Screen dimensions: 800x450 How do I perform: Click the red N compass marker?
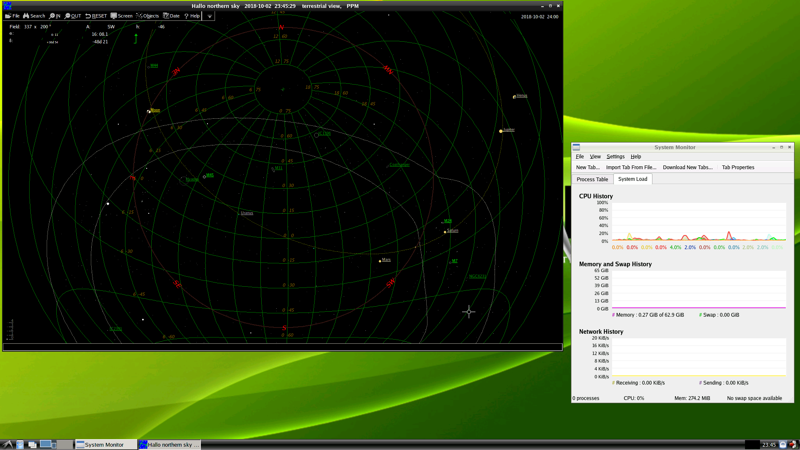(x=281, y=27)
